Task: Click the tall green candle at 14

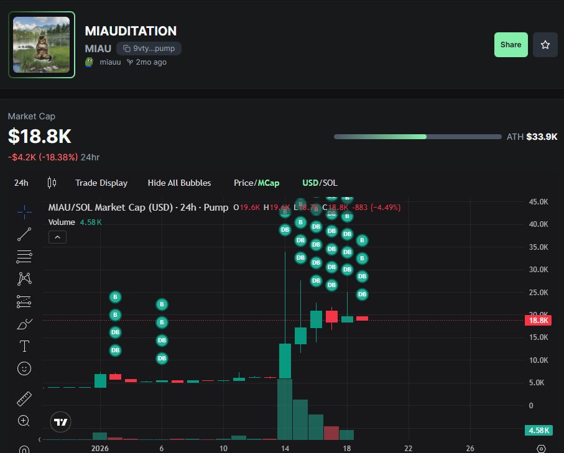Action: (x=285, y=361)
